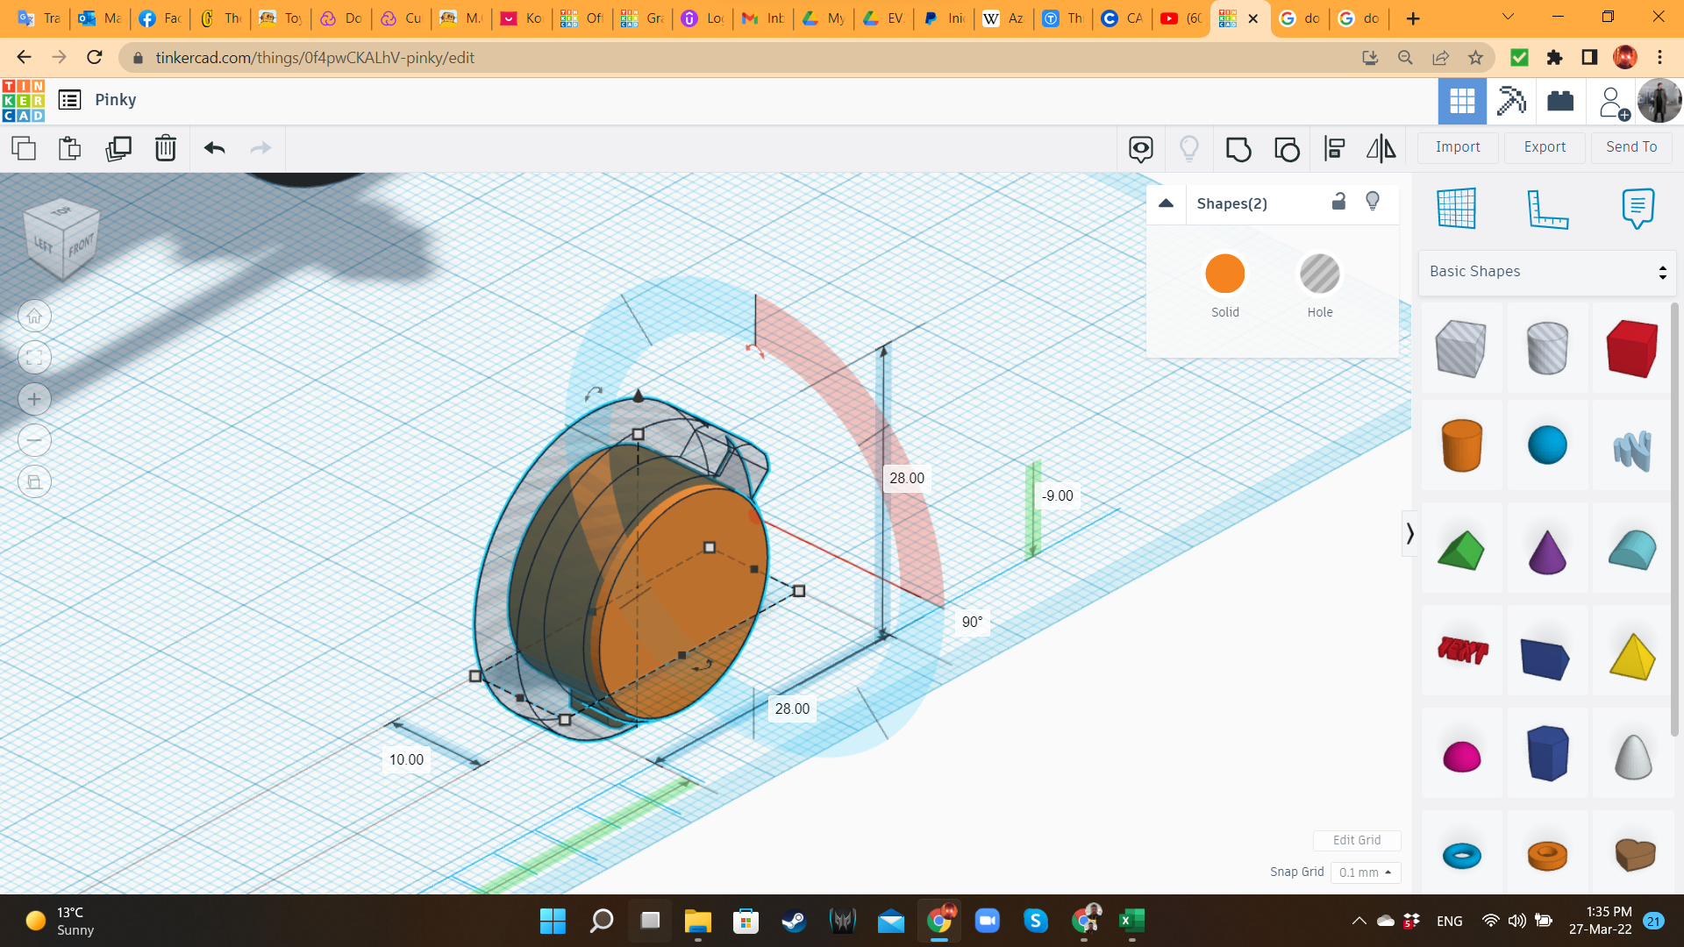Switch to Blocks view tab
This screenshot has width=1684, height=947.
1511,101
